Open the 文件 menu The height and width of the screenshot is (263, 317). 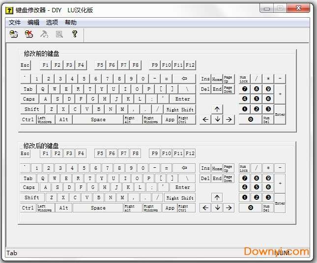[x=15, y=22]
